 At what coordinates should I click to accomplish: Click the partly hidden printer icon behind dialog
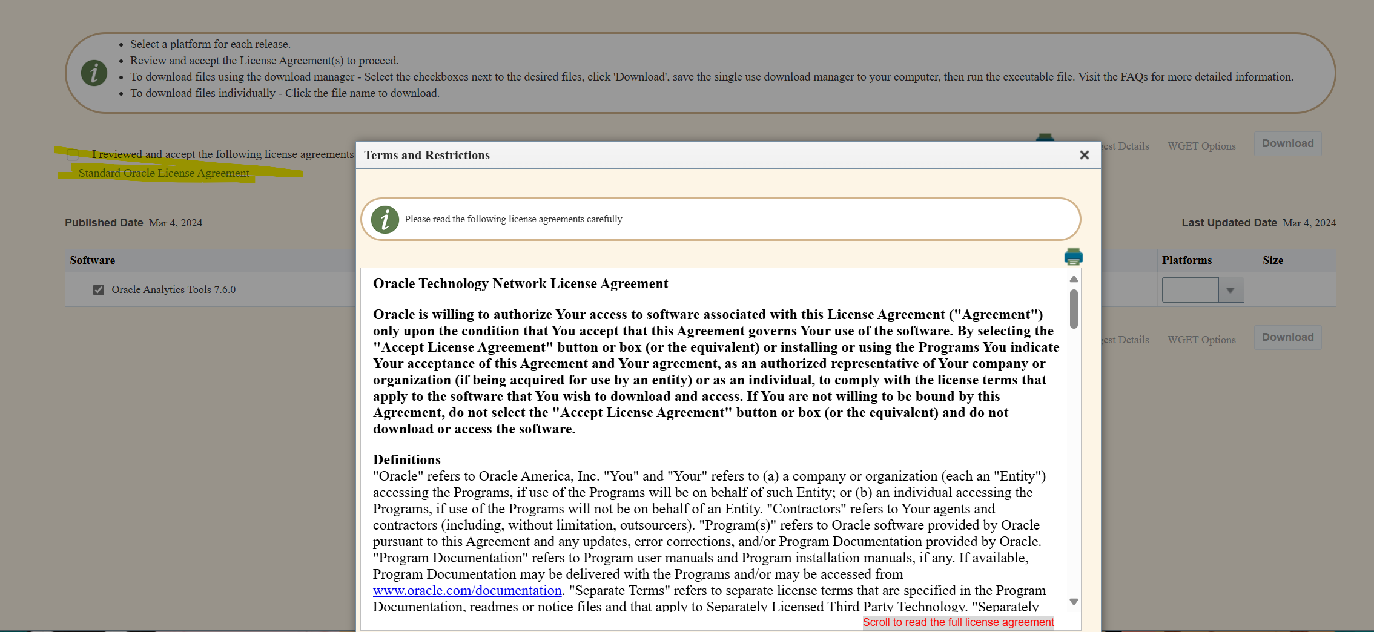(x=1045, y=137)
